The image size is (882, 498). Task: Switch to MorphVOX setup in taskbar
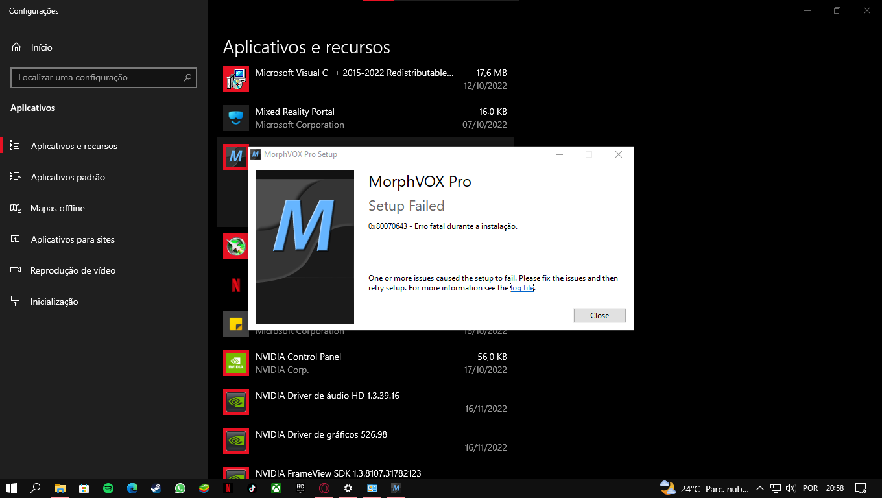coord(396,488)
